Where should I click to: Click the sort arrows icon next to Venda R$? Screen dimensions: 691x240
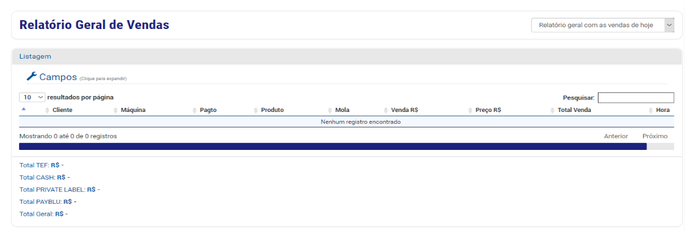(x=386, y=110)
